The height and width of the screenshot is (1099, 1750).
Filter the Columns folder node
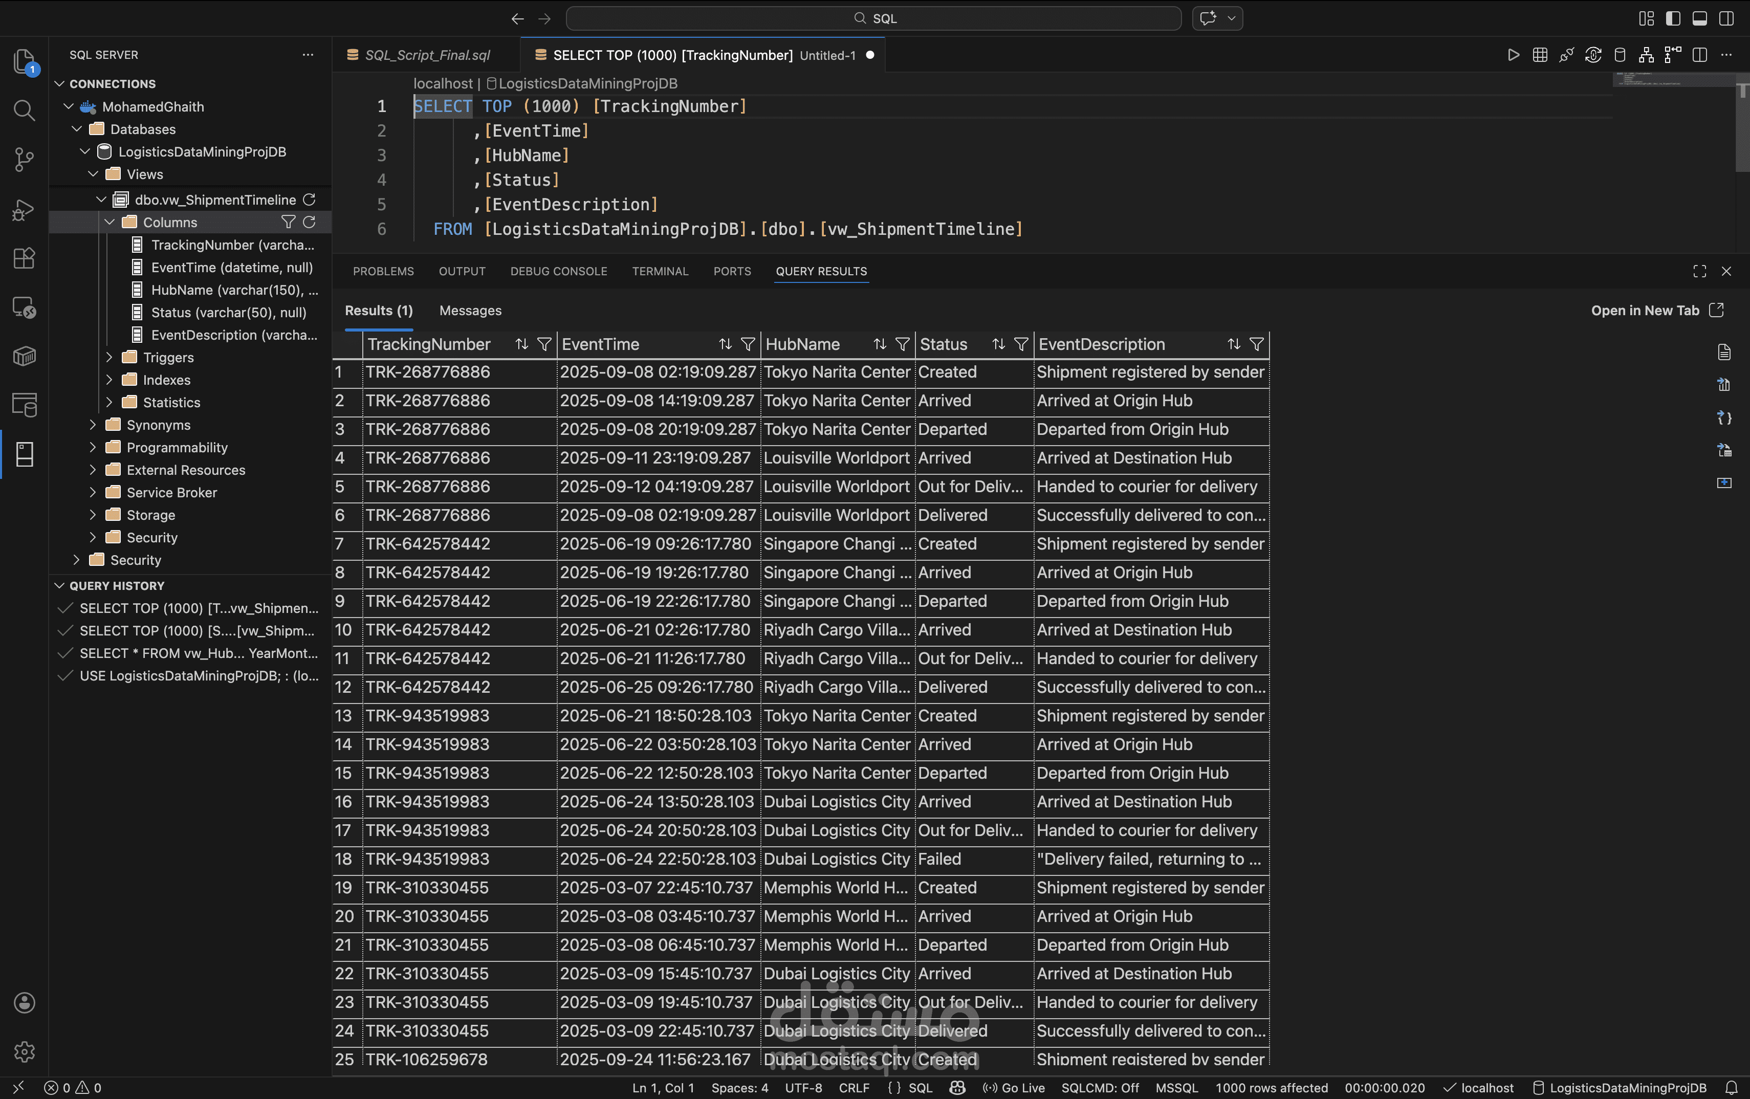pos(288,222)
